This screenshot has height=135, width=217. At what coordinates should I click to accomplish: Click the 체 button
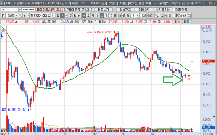coord(88,10)
